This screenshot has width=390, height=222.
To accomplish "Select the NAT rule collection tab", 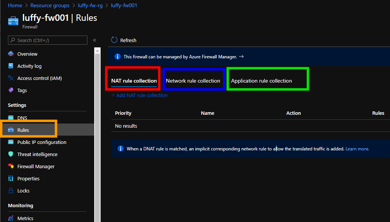I will [134, 81].
